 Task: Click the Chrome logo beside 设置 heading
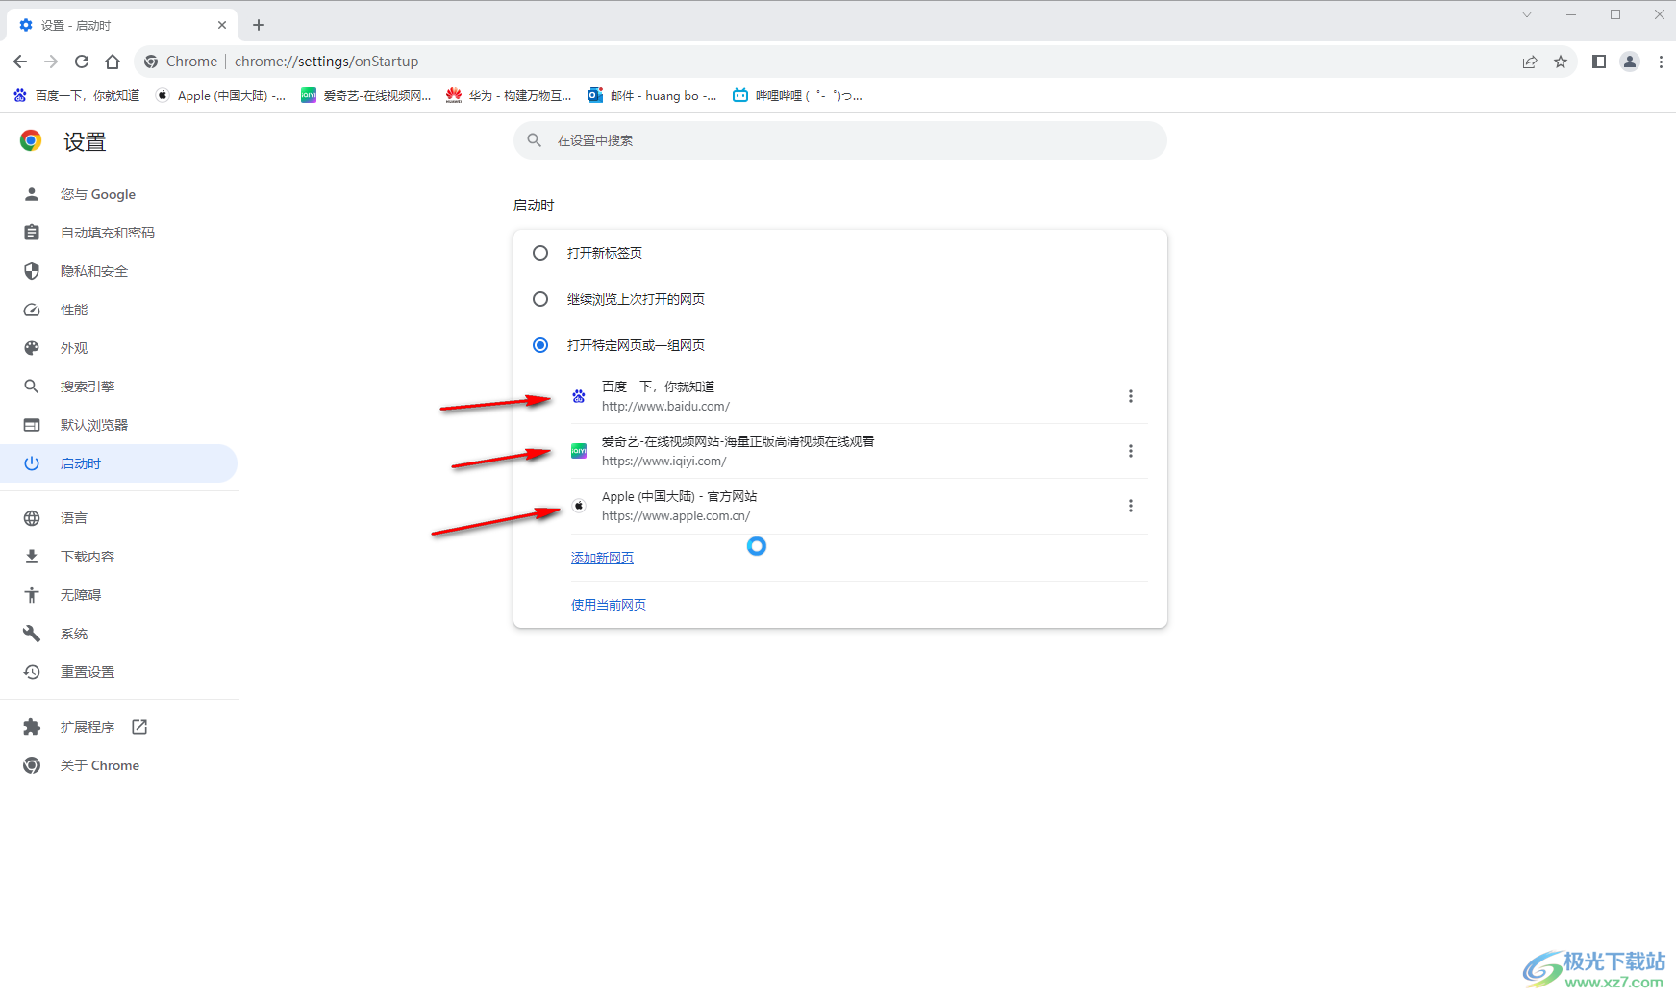[31, 141]
